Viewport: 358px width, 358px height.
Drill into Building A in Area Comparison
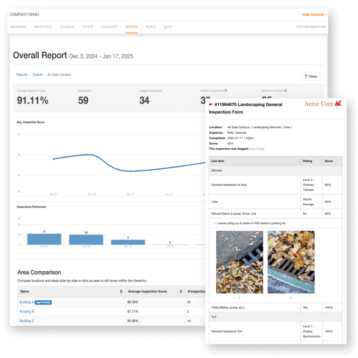[27, 302]
